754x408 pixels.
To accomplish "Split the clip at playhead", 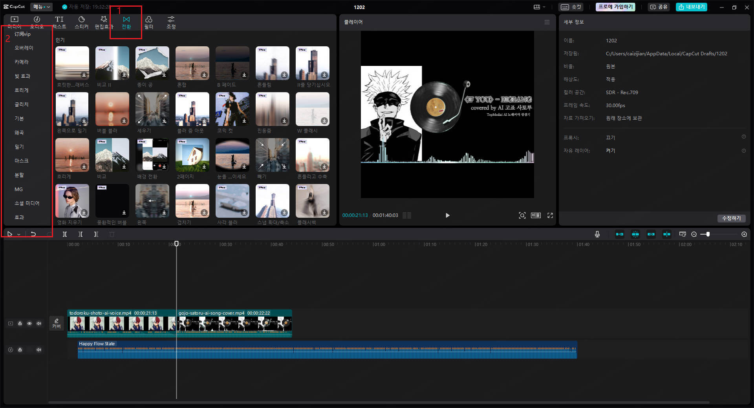I will click(x=65, y=234).
